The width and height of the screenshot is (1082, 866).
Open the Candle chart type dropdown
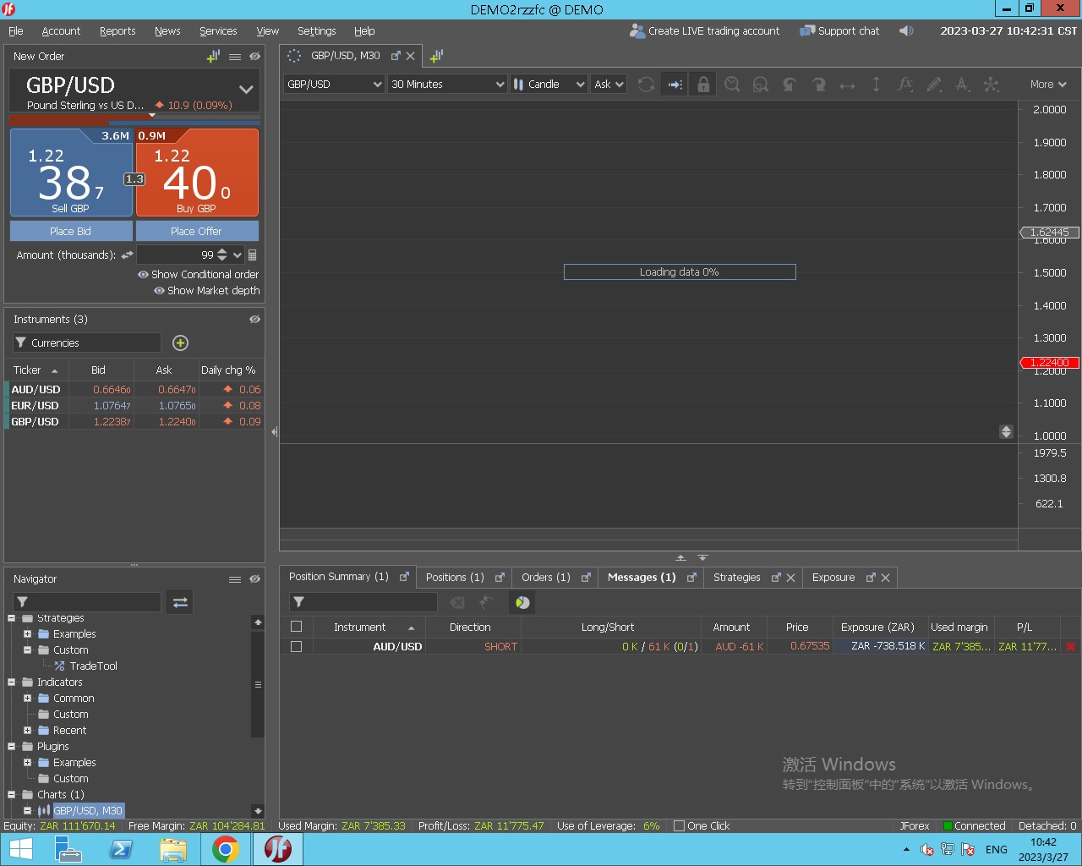549,85
